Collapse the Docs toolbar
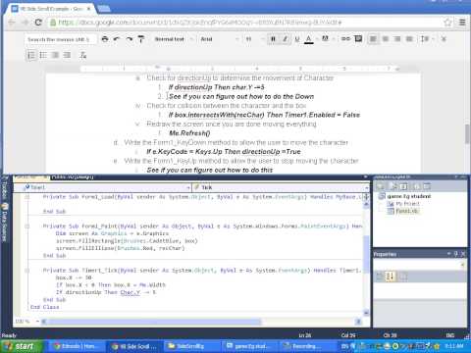This screenshot has height=353, width=471. 444,39
